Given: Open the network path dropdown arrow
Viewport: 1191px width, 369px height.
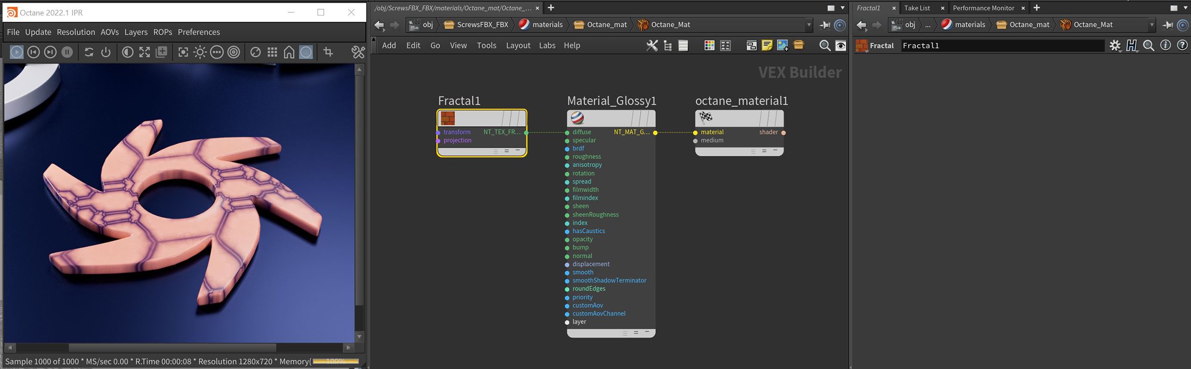Looking at the screenshot, I should pos(808,25).
